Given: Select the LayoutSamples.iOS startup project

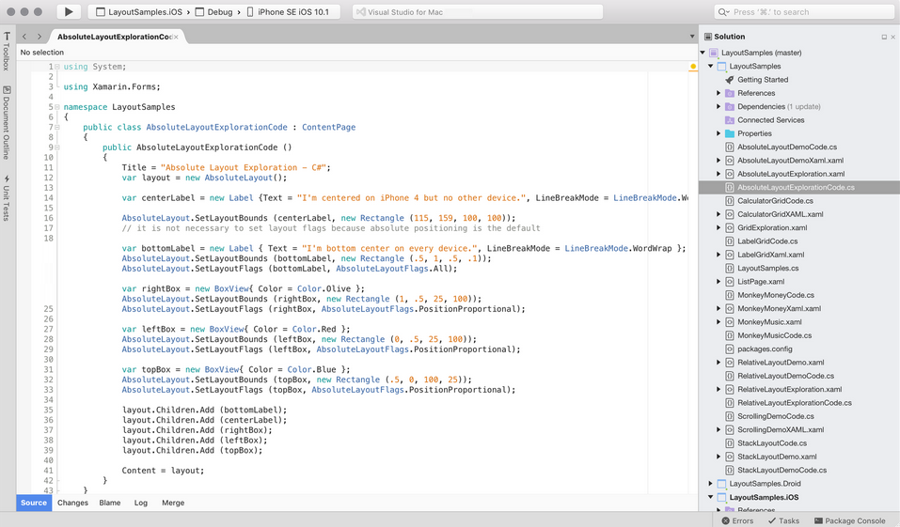Looking at the screenshot, I should tap(139, 11).
